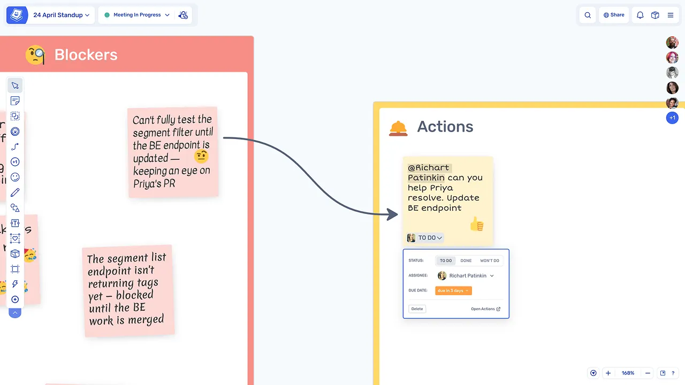
Task: Select the sticky note tool in left toolbar
Action: (15, 101)
